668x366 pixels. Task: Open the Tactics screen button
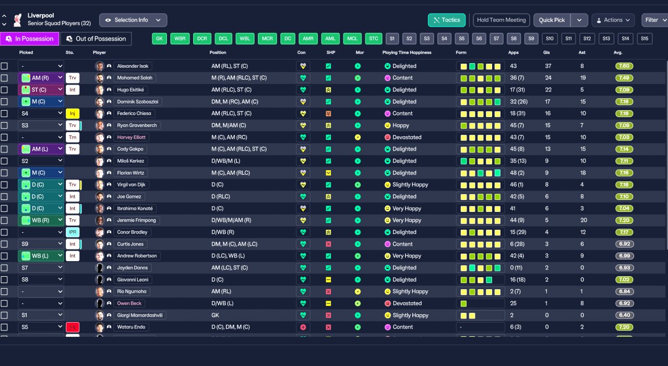tap(447, 20)
